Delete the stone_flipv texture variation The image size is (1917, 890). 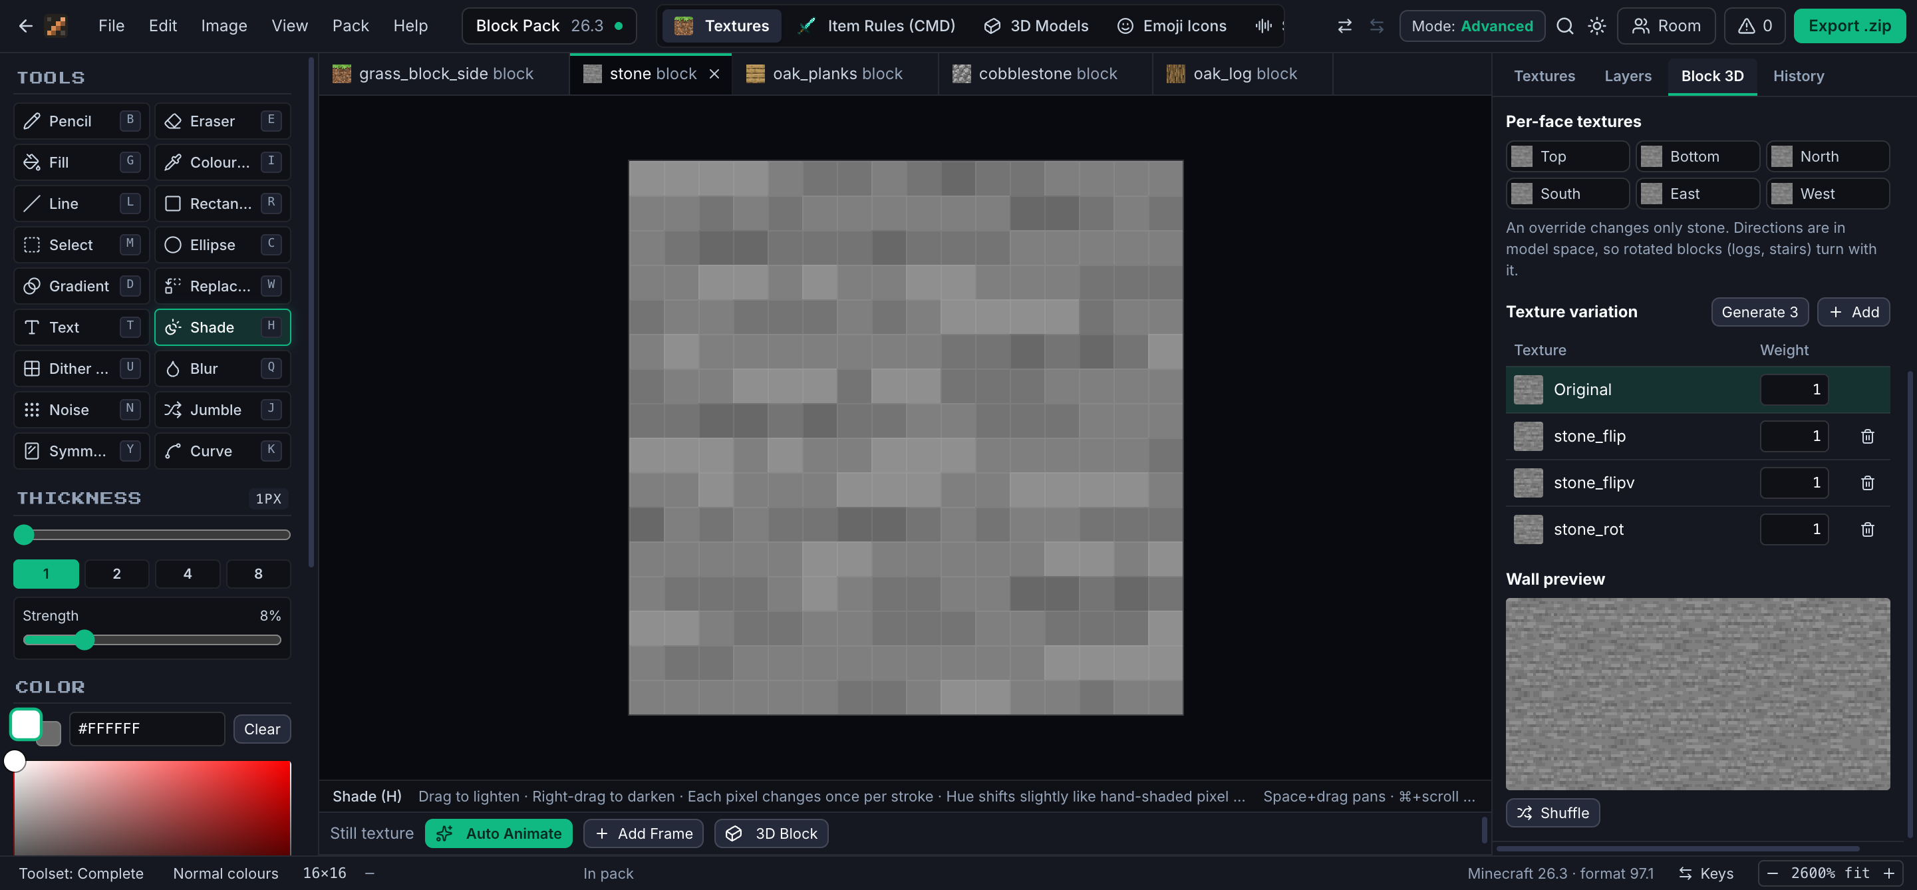point(1867,483)
